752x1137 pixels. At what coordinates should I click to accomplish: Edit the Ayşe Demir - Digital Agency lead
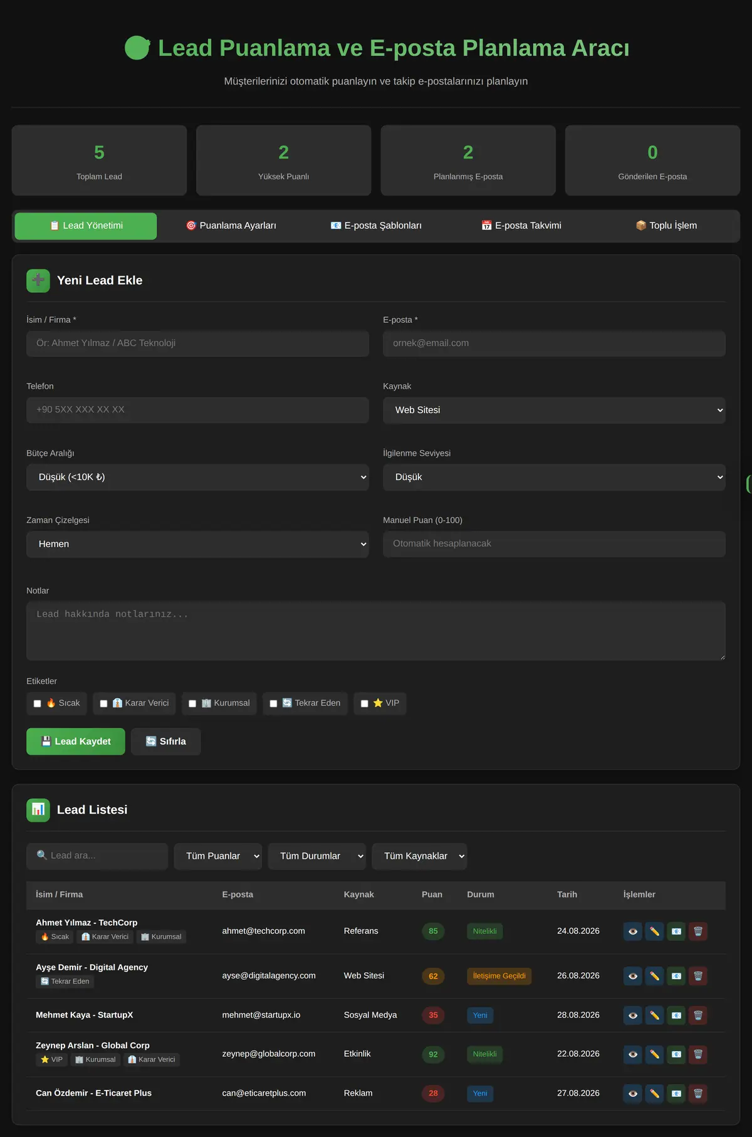[x=654, y=976]
